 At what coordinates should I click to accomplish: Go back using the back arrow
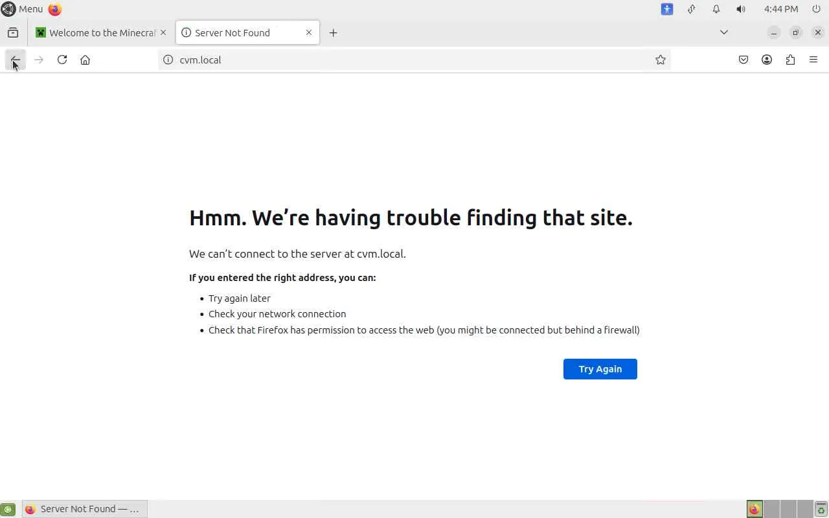[x=15, y=60]
